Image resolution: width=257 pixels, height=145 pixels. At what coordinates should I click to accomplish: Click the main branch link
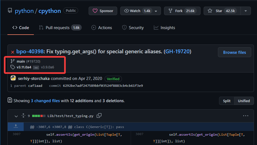(x=21, y=61)
